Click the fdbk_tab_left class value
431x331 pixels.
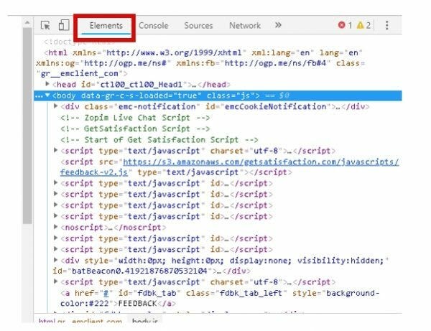[251, 293]
